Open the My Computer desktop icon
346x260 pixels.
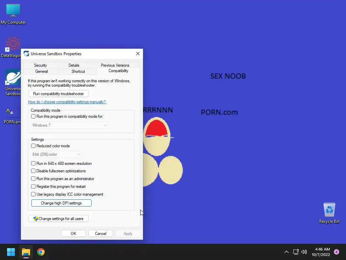[x=13, y=14]
